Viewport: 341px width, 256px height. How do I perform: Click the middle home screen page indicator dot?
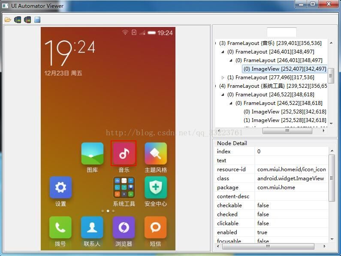pyautogui.click(x=108, y=211)
